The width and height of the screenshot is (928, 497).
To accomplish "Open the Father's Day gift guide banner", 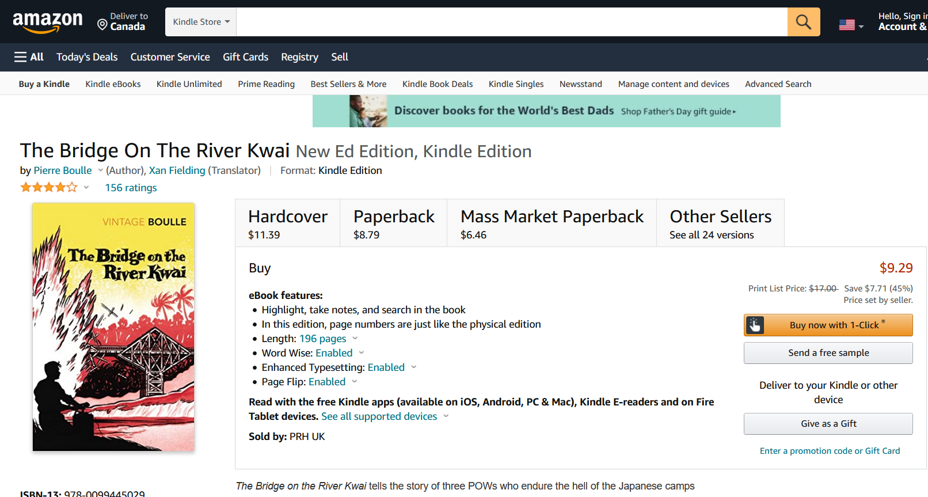I will coord(546,111).
